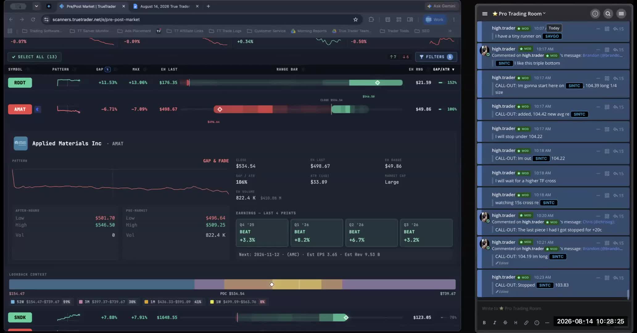
Task: Click the AMAT range bar diamond marker
Action: [220, 109]
